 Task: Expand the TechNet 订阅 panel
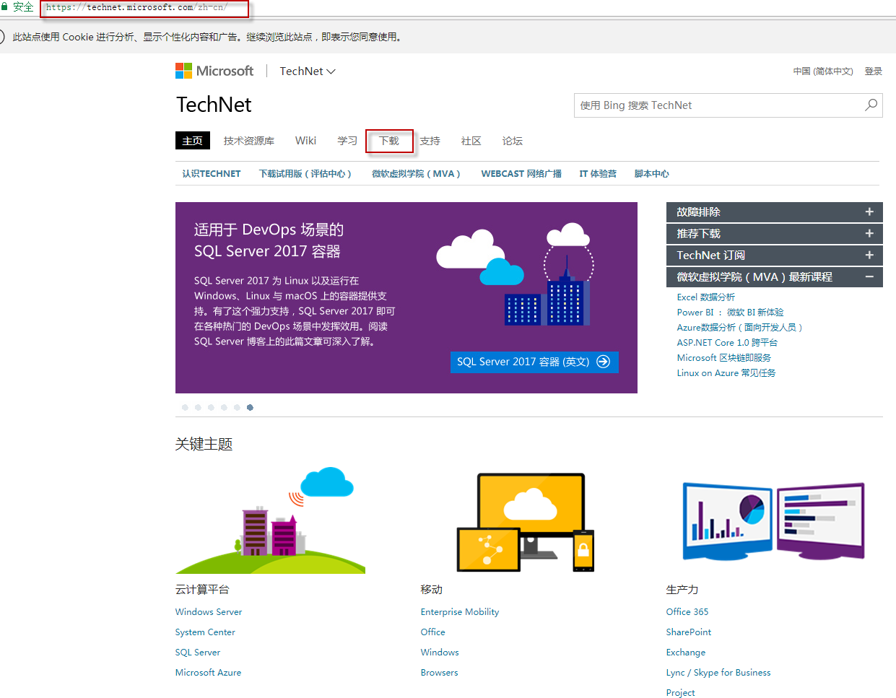774,256
